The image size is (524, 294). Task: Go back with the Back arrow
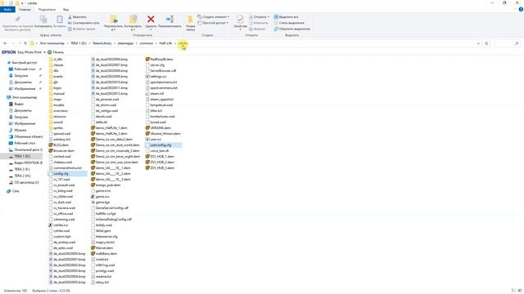[x=6, y=43]
